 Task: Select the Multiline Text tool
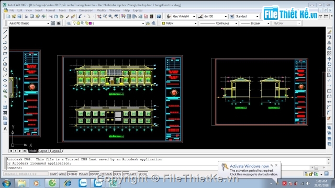tap(5, 129)
